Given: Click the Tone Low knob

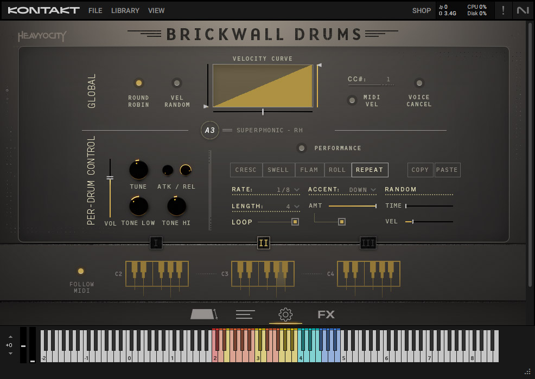Looking at the screenshot, I should [x=138, y=206].
